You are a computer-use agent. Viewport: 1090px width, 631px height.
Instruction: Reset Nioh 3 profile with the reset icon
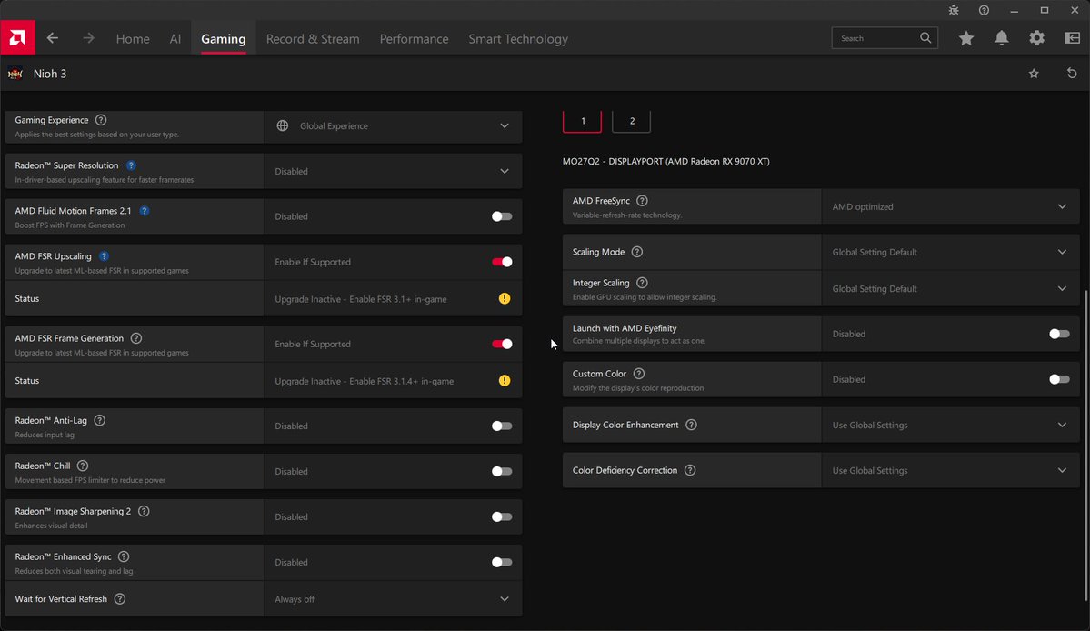click(1072, 73)
